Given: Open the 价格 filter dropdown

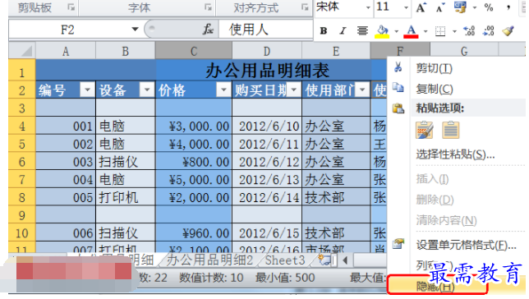Looking at the screenshot, I should coord(223,90).
